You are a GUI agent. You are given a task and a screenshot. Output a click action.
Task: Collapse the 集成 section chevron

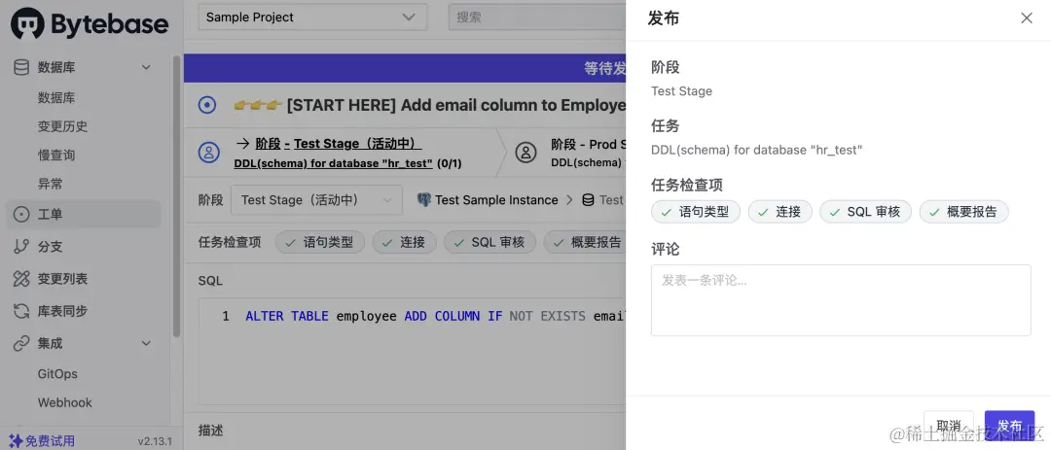tap(145, 343)
